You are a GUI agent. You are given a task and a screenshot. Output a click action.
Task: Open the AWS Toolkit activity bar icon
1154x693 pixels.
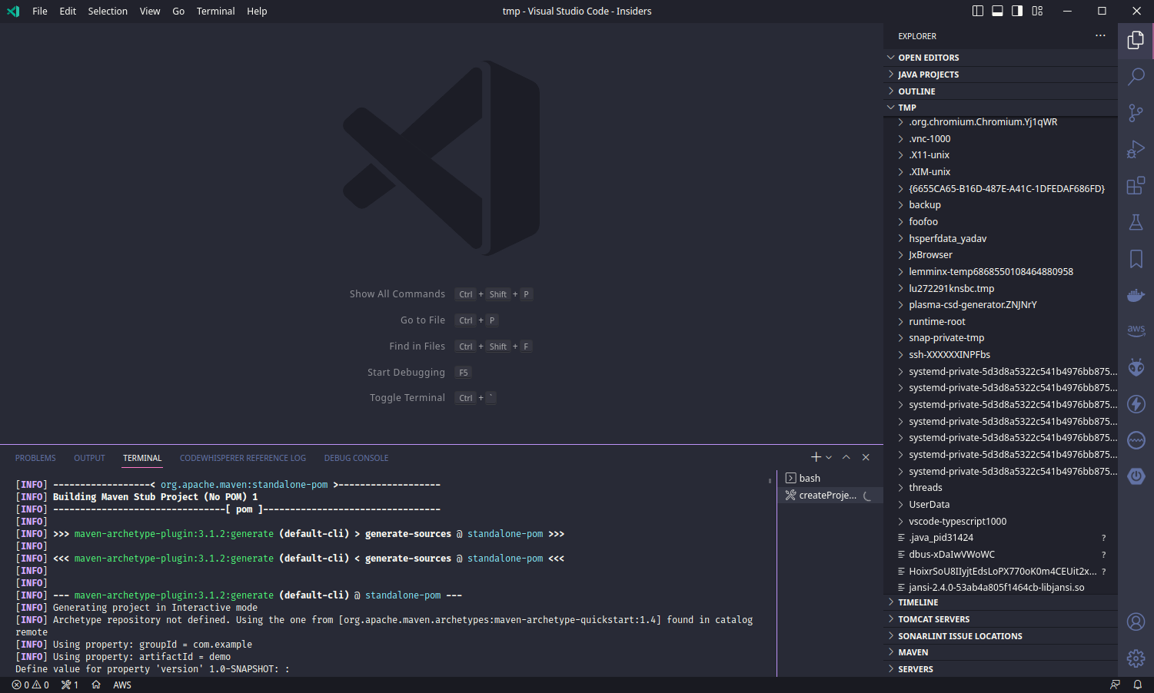[1136, 330]
